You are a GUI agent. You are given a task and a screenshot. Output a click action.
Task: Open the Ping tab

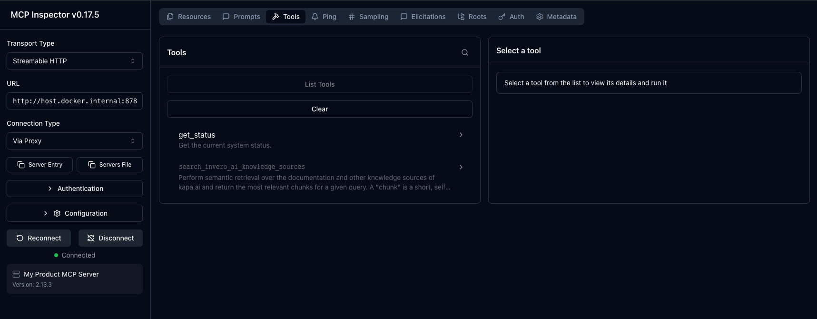pyautogui.click(x=324, y=17)
